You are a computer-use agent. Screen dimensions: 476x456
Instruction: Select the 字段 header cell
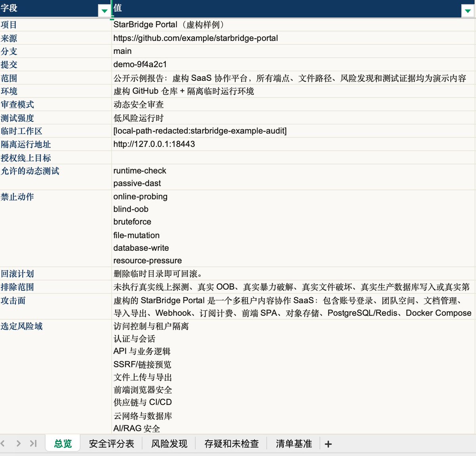coord(56,9)
